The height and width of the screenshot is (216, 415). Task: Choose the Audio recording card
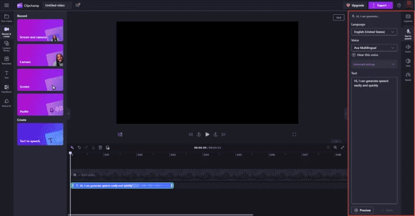(x=40, y=105)
